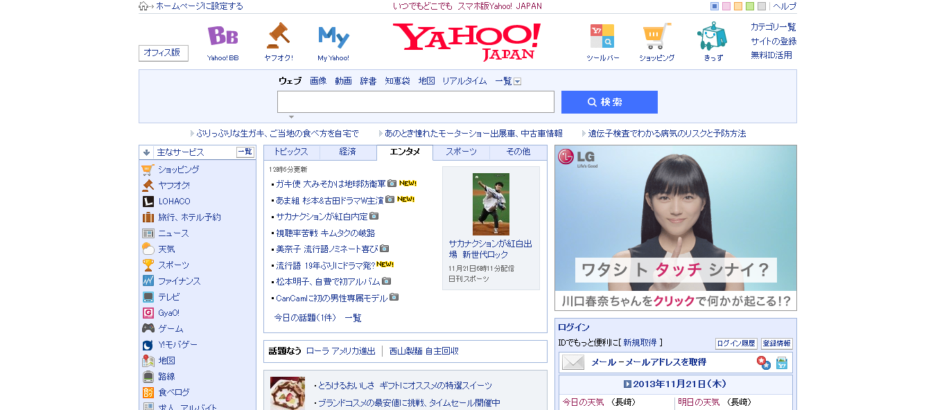Image resolution: width=935 pixels, height=410 pixels.
Task: Open GyaO! service
Action: pyautogui.click(x=168, y=312)
